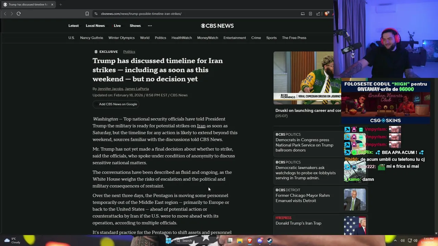Click the Politics tag above the headline

tap(129, 52)
